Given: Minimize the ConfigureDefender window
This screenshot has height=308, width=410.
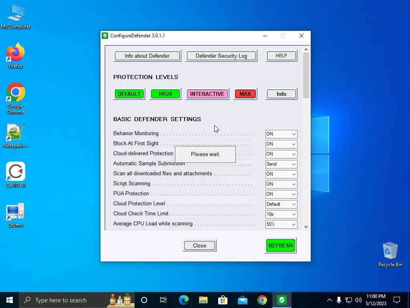Looking at the screenshot, I should 265,36.
